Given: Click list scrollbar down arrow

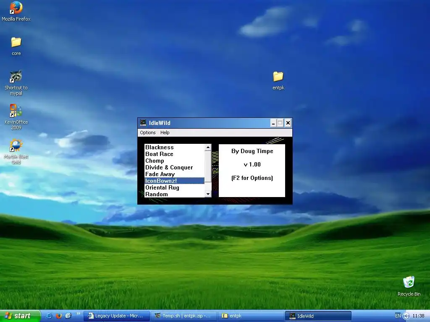Looking at the screenshot, I should [x=208, y=194].
